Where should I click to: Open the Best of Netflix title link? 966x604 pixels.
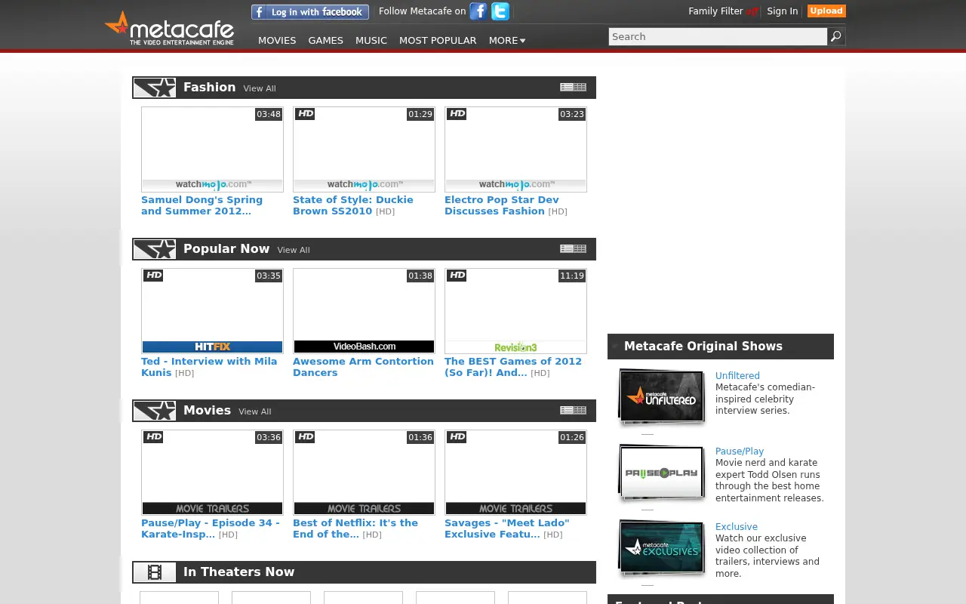click(x=355, y=528)
